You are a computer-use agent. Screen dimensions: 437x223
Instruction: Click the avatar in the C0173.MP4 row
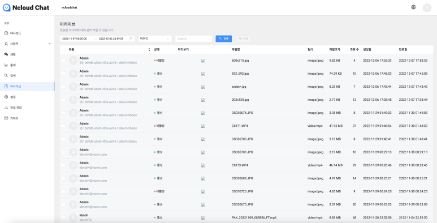(73, 165)
